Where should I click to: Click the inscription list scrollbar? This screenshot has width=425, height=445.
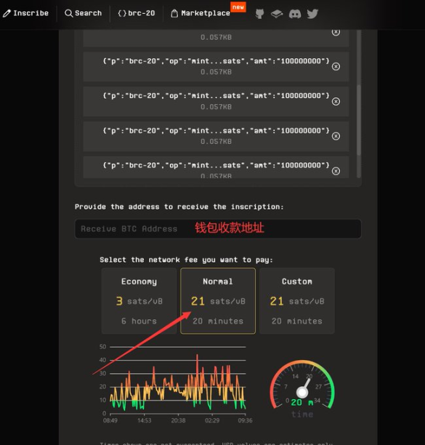coord(359,119)
